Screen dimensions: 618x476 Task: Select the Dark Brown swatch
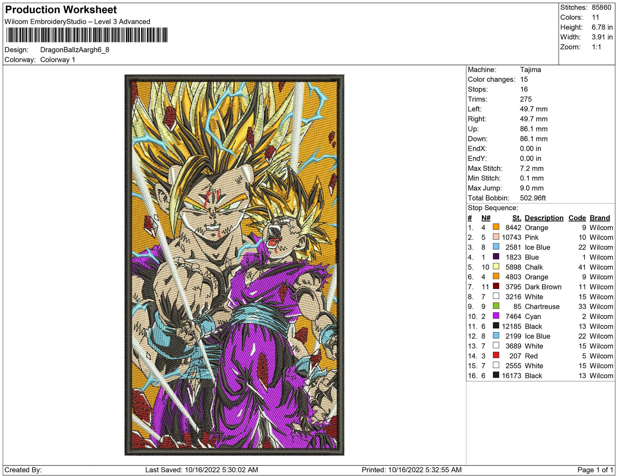(x=496, y=286)
